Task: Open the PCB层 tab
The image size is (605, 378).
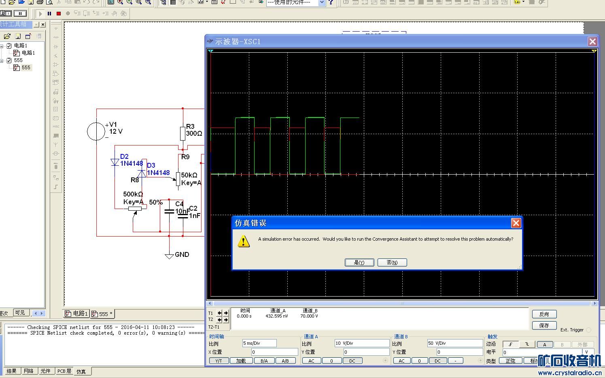Action: pos(64,371)
